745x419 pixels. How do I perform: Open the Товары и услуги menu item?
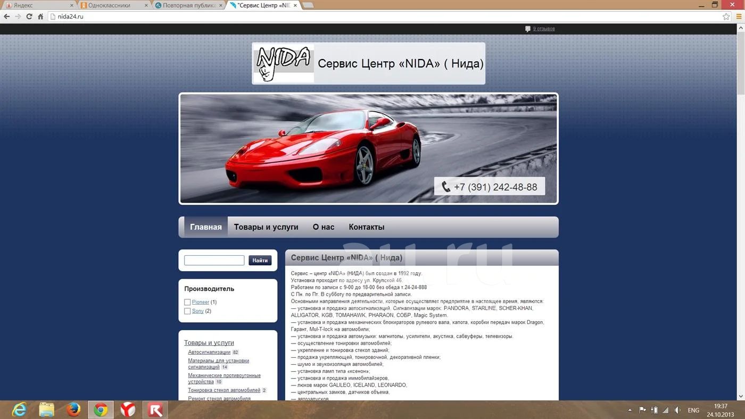[x=266, y=227]
